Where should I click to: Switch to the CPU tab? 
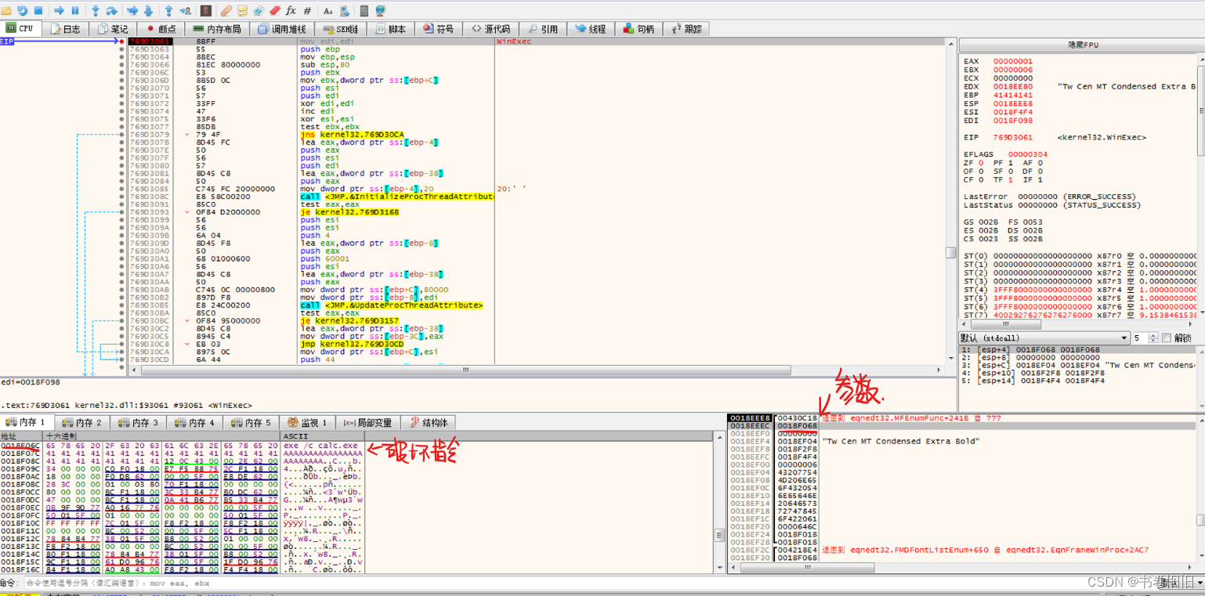20,28
